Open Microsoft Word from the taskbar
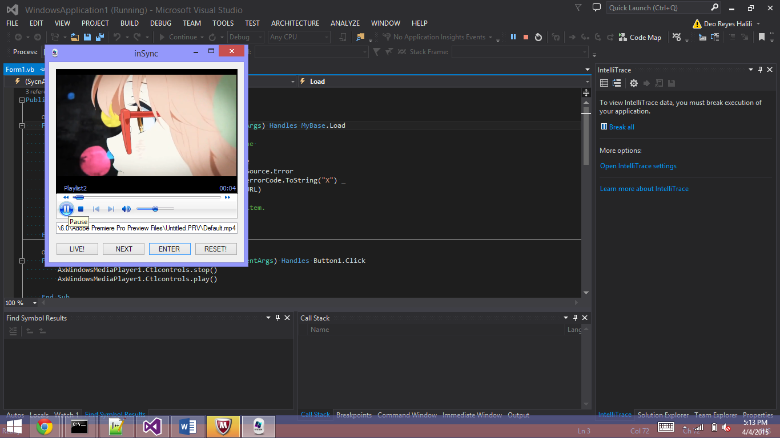This screenshot has height=438, width=780. (x=188, y=427)
